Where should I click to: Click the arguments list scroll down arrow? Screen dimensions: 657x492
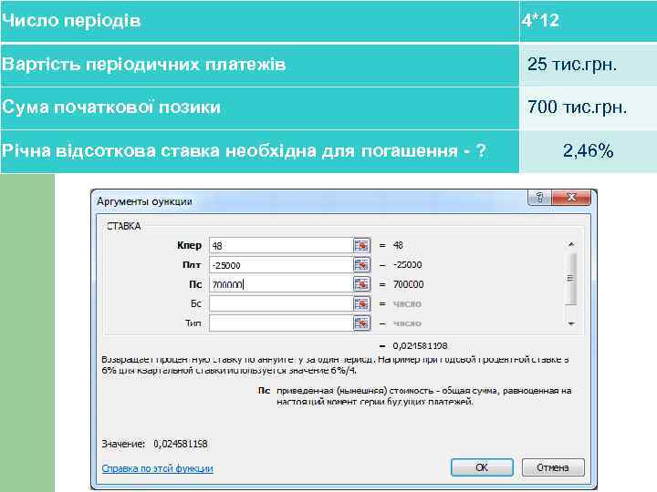[x=571, y=323]
